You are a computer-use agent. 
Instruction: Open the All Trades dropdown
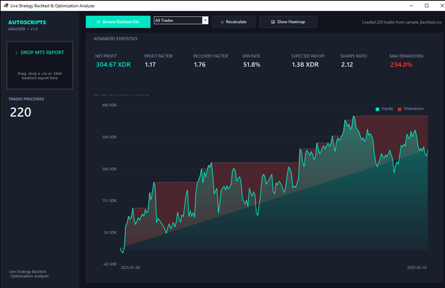181,20
